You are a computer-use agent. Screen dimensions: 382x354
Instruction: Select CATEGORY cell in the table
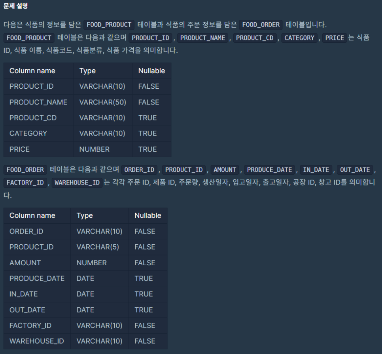click(38, 133)
